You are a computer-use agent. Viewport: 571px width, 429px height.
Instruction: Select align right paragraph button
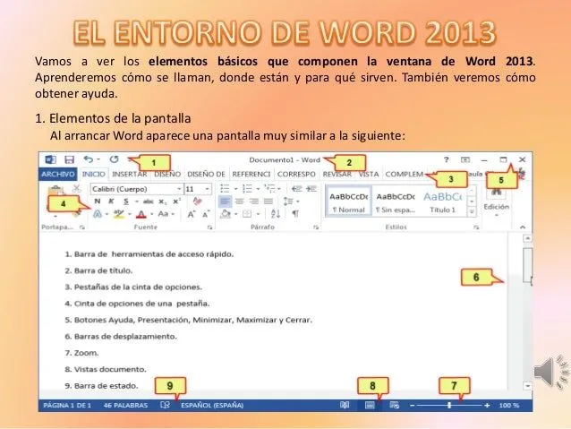pyautogui.click(x=254, y=202)
